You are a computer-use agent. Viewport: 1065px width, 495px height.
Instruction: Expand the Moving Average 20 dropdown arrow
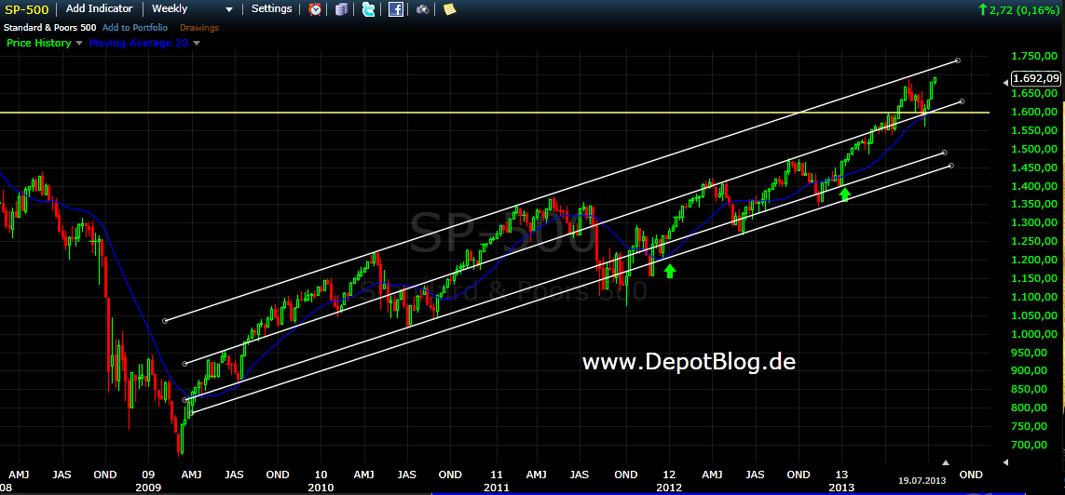[x=197, y=43]
